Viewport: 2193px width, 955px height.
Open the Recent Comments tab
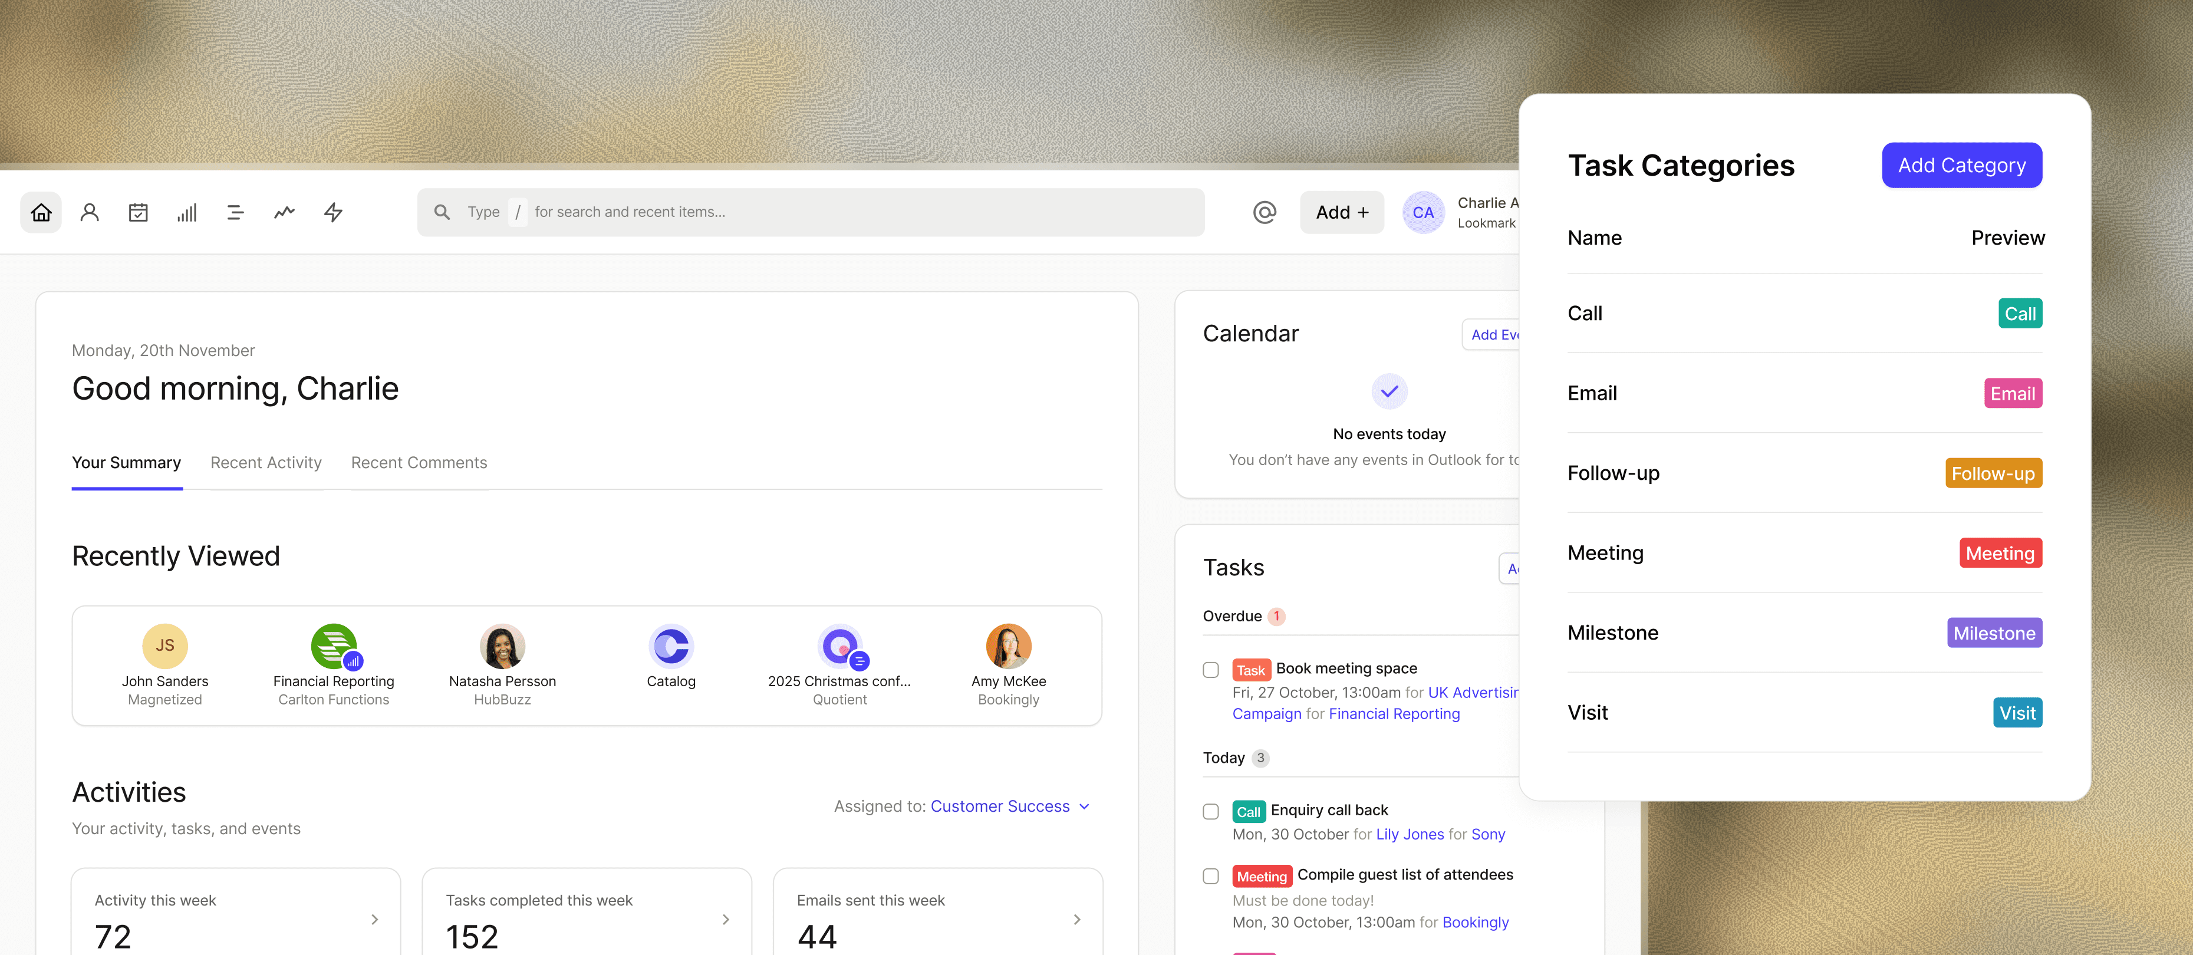418,462
